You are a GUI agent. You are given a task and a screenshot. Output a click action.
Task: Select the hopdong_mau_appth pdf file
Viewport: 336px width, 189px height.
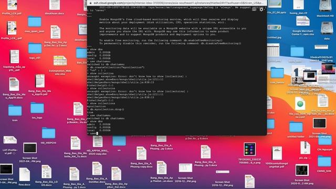pyautogui.click(x=14, y=57)
